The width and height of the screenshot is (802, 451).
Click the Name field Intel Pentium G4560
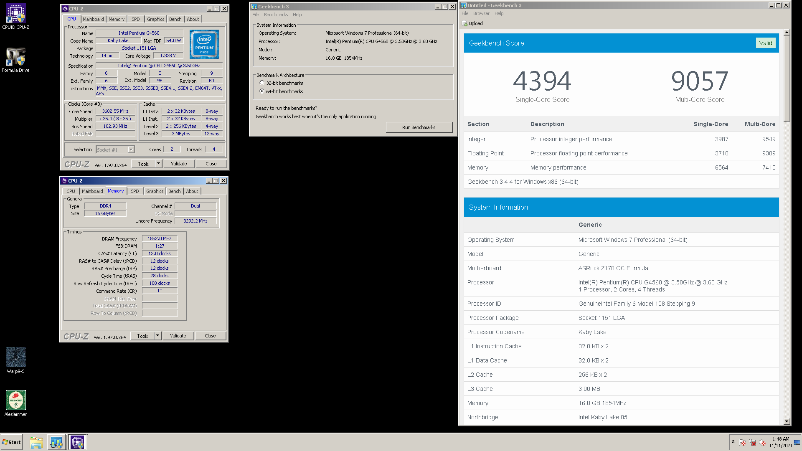[139, 33]
